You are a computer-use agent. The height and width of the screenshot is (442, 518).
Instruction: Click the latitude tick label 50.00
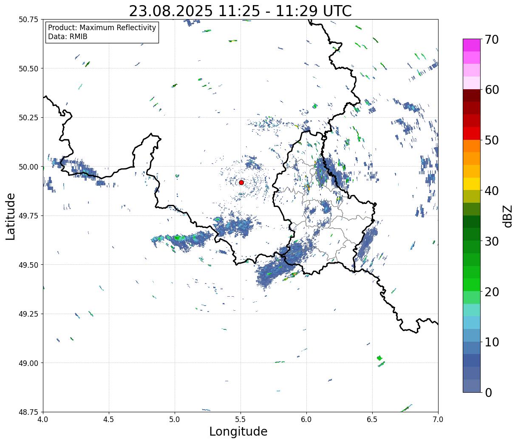28,167
